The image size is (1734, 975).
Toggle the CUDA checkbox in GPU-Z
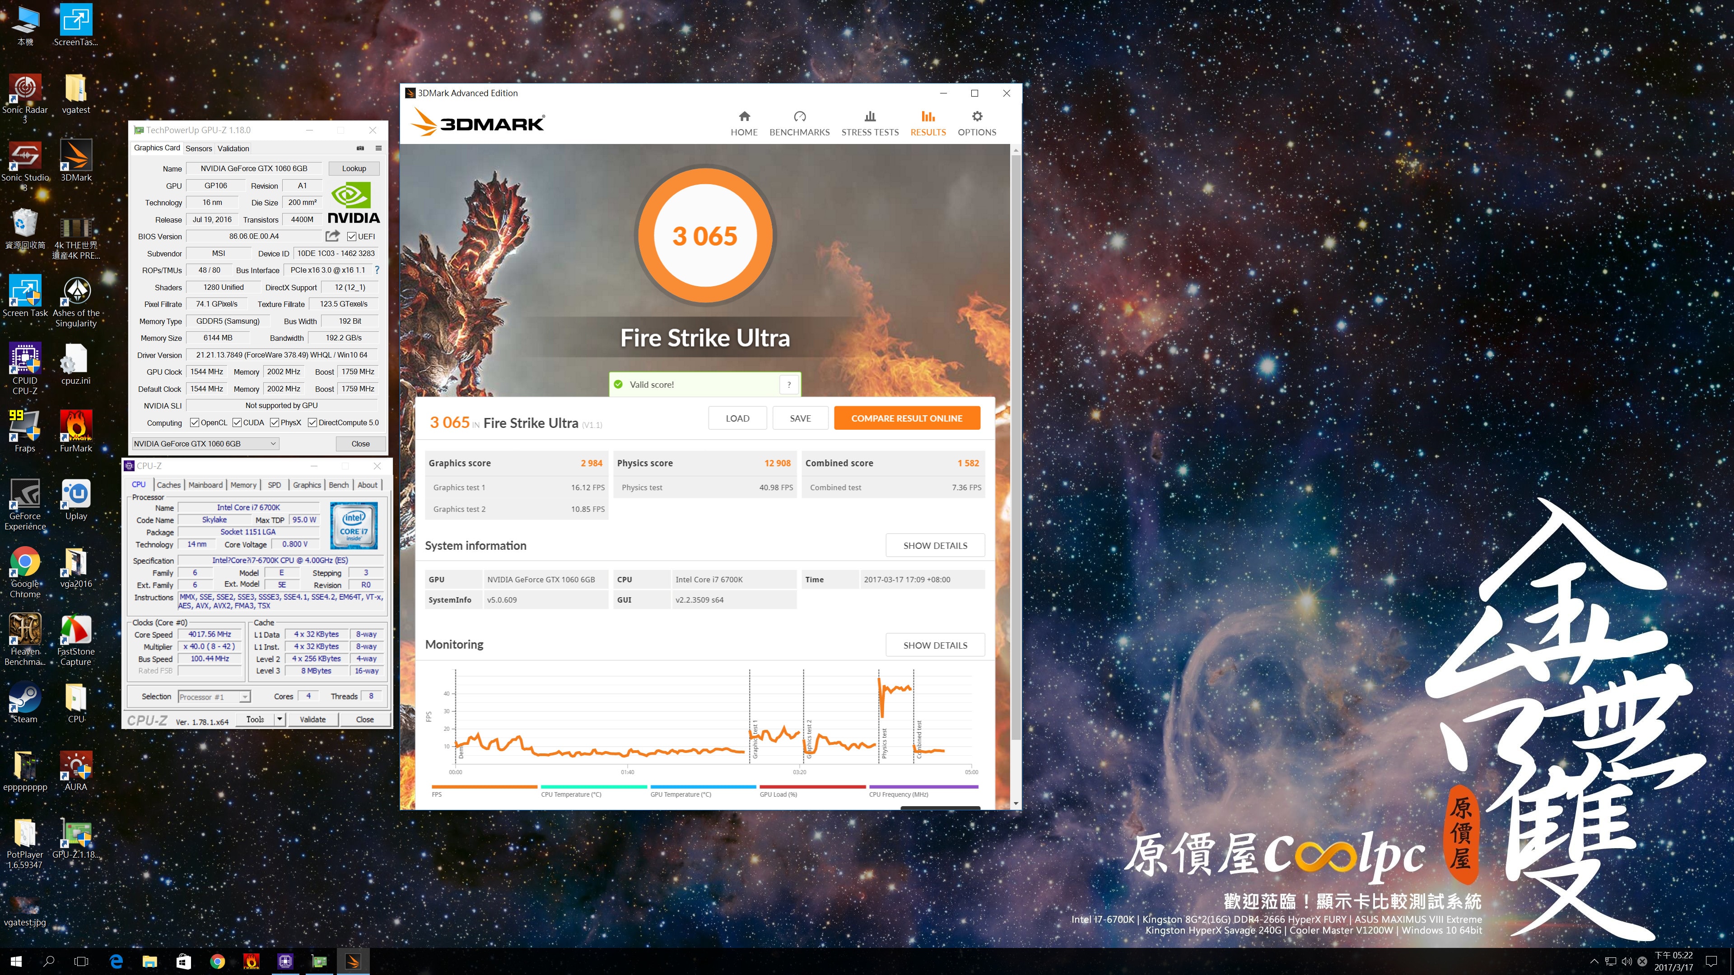coord(237,422)
